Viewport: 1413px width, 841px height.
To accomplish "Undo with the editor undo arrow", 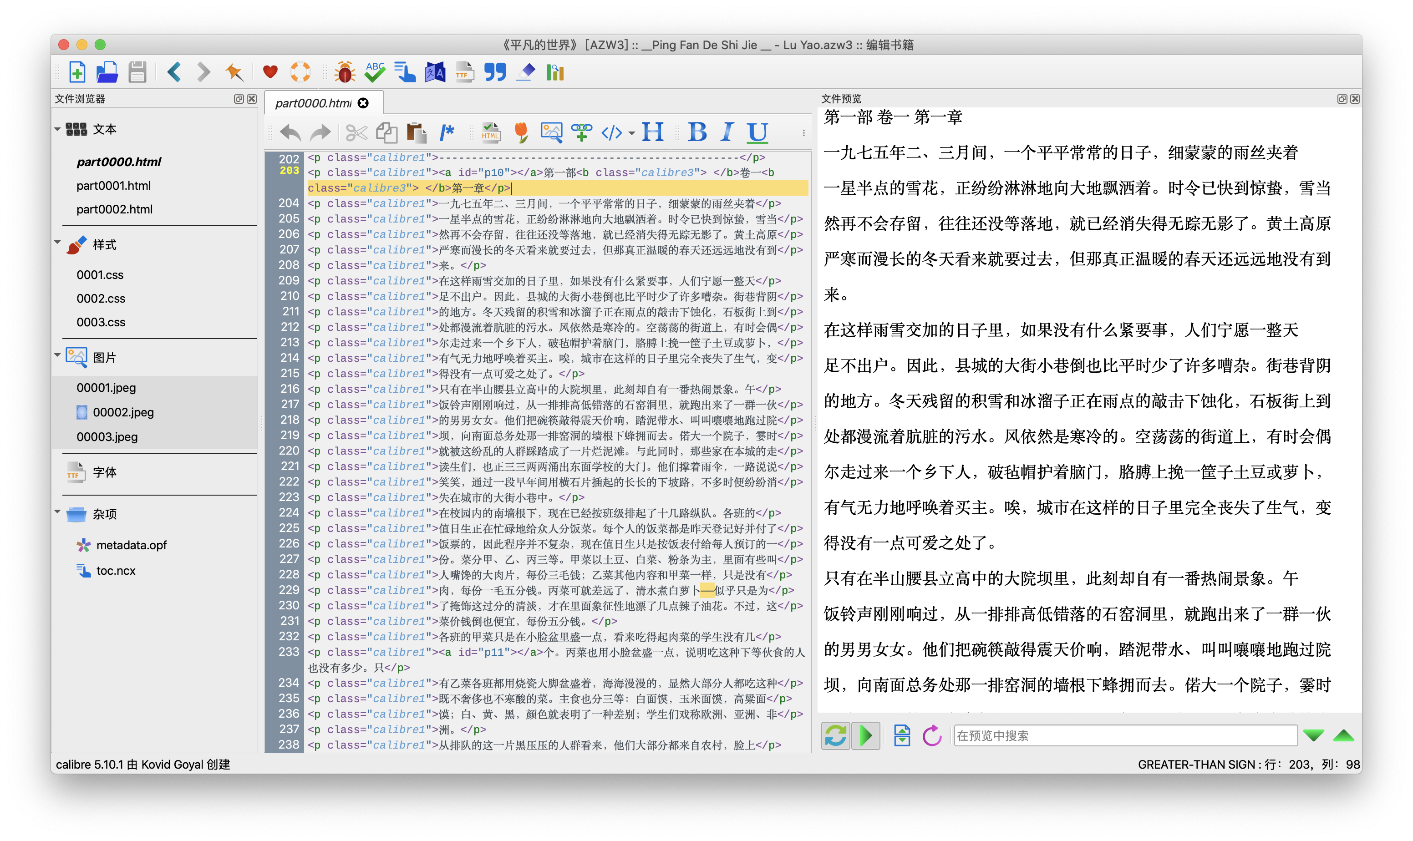I will point(291,133).
